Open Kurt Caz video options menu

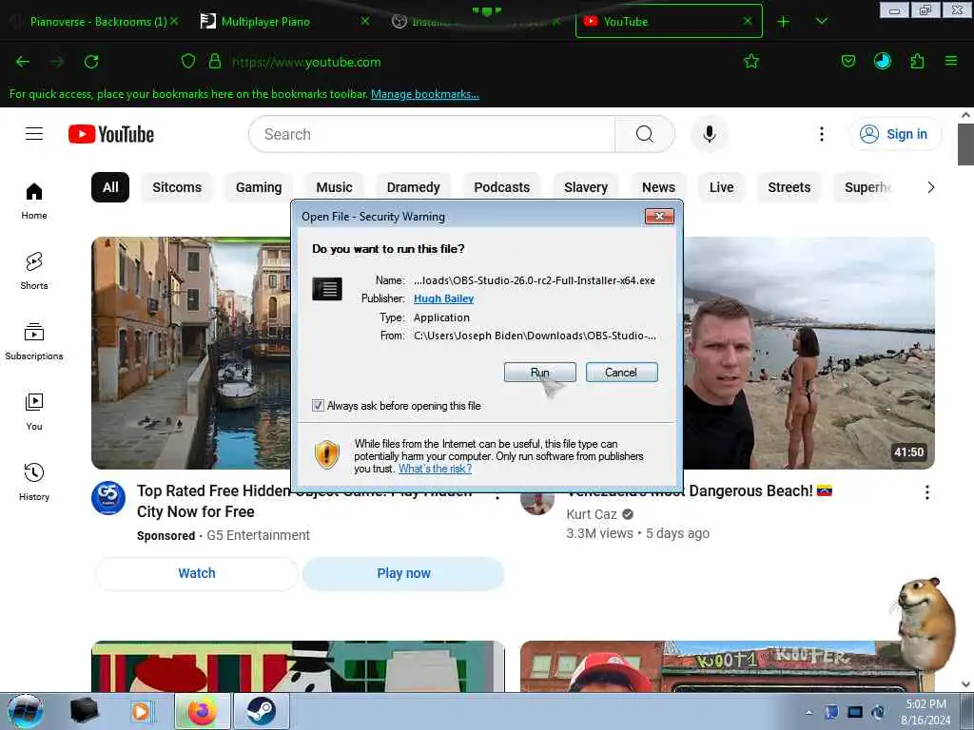[926, 492]
